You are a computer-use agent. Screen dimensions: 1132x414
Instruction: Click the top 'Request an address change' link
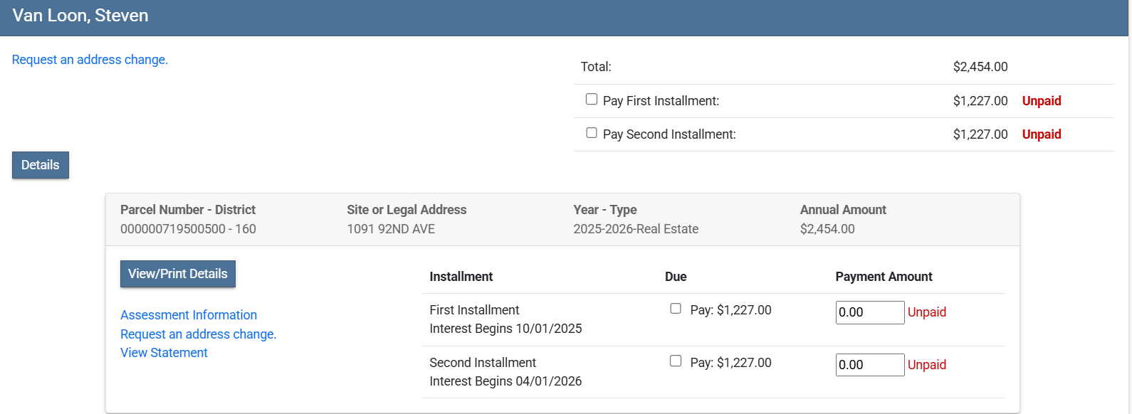click(x=90, y=60)
